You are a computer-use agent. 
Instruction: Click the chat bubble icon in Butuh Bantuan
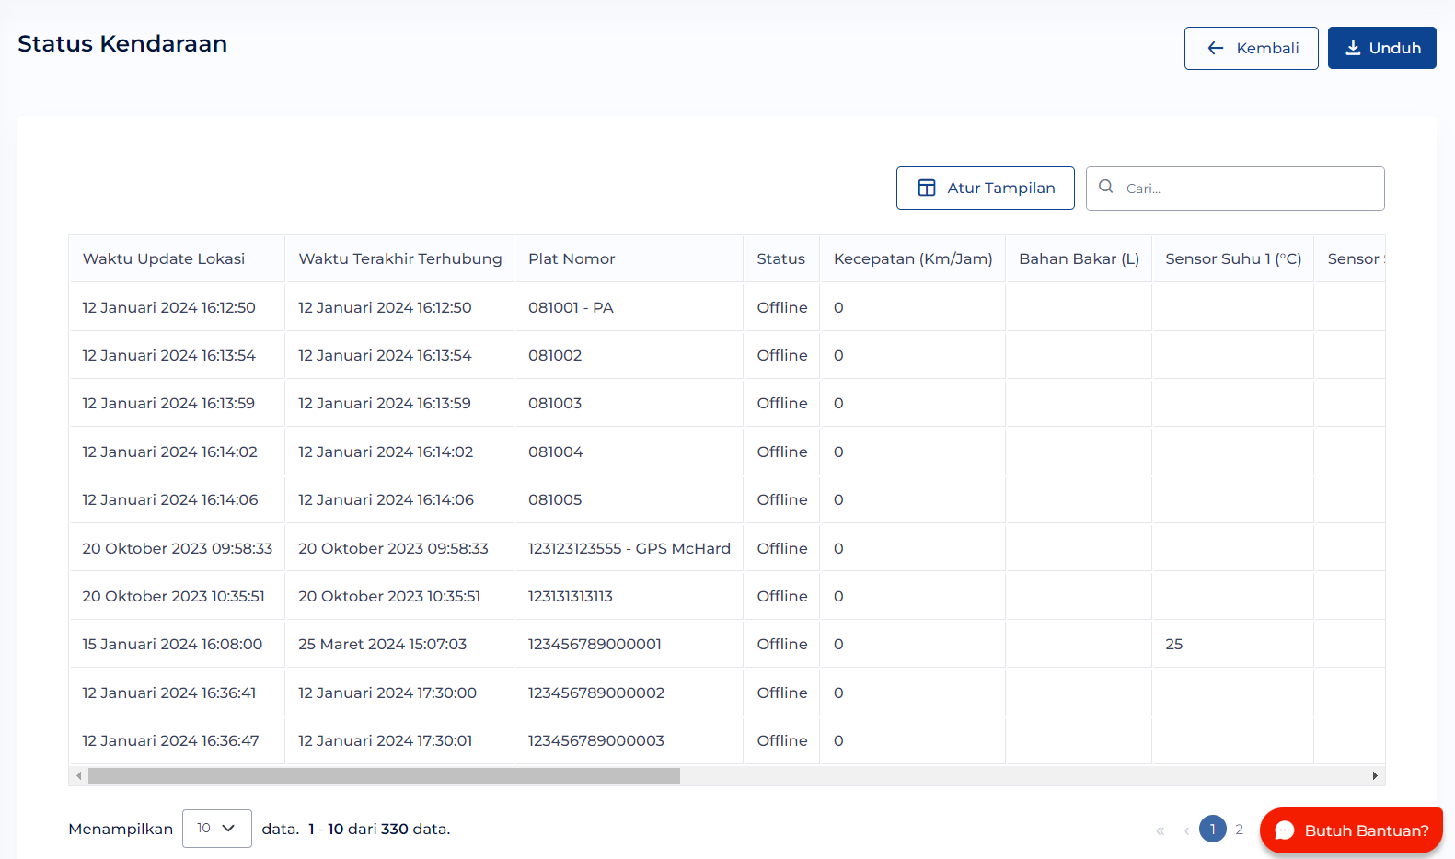(x=1285, y=830)
